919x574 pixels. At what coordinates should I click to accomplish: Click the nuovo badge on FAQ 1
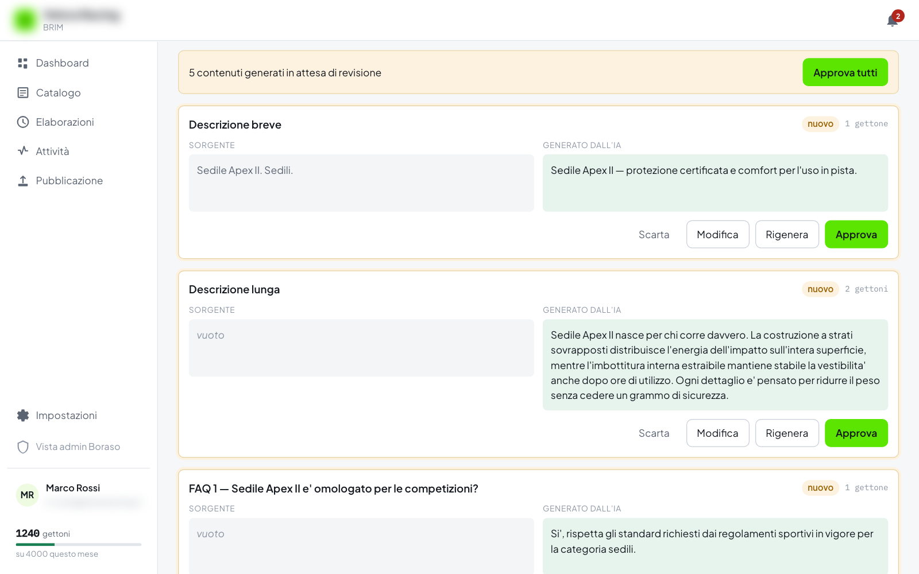point(820,488)
